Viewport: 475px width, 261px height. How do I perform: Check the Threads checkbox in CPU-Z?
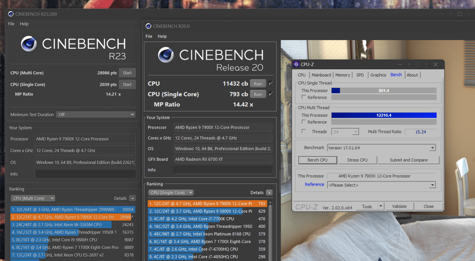tap(303, 131)
